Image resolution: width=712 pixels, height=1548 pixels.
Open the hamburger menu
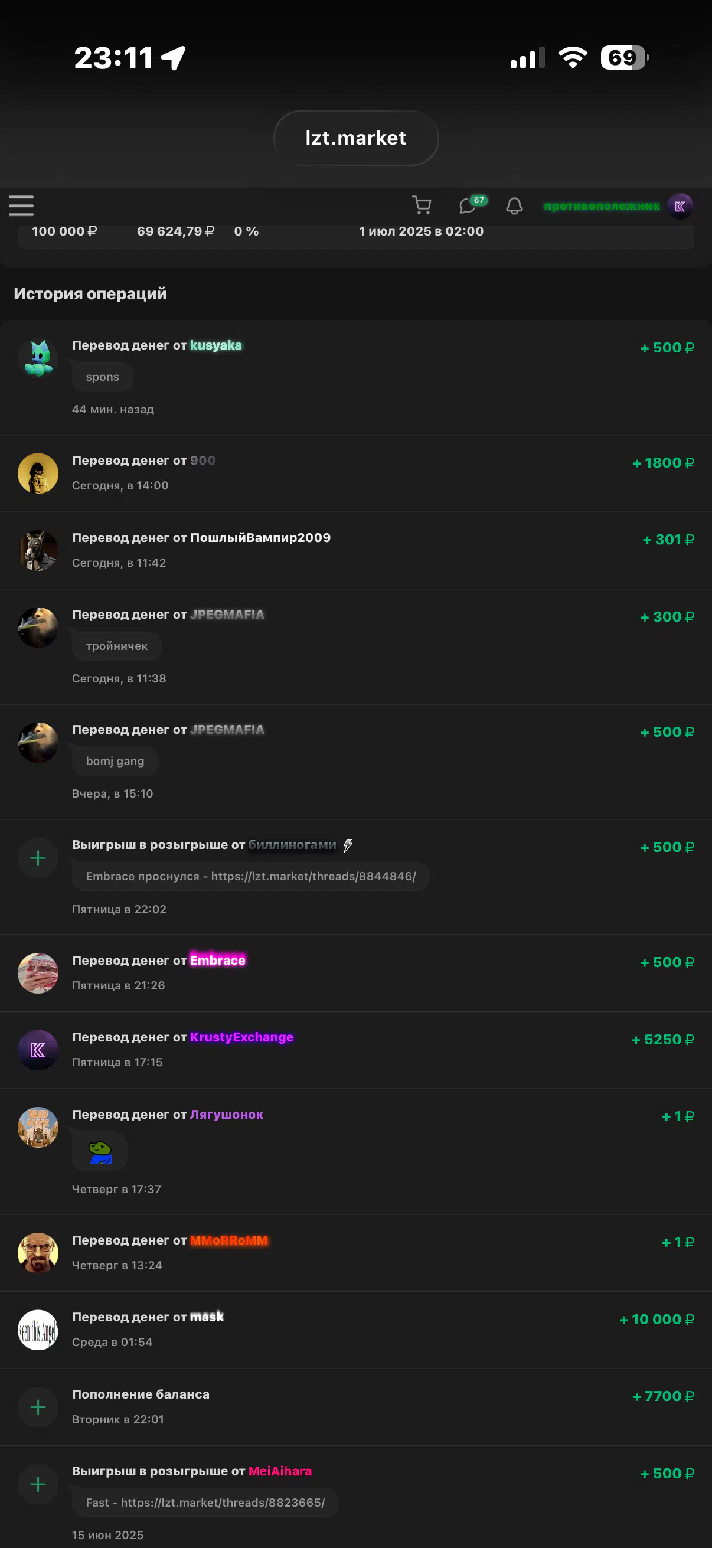21,205
